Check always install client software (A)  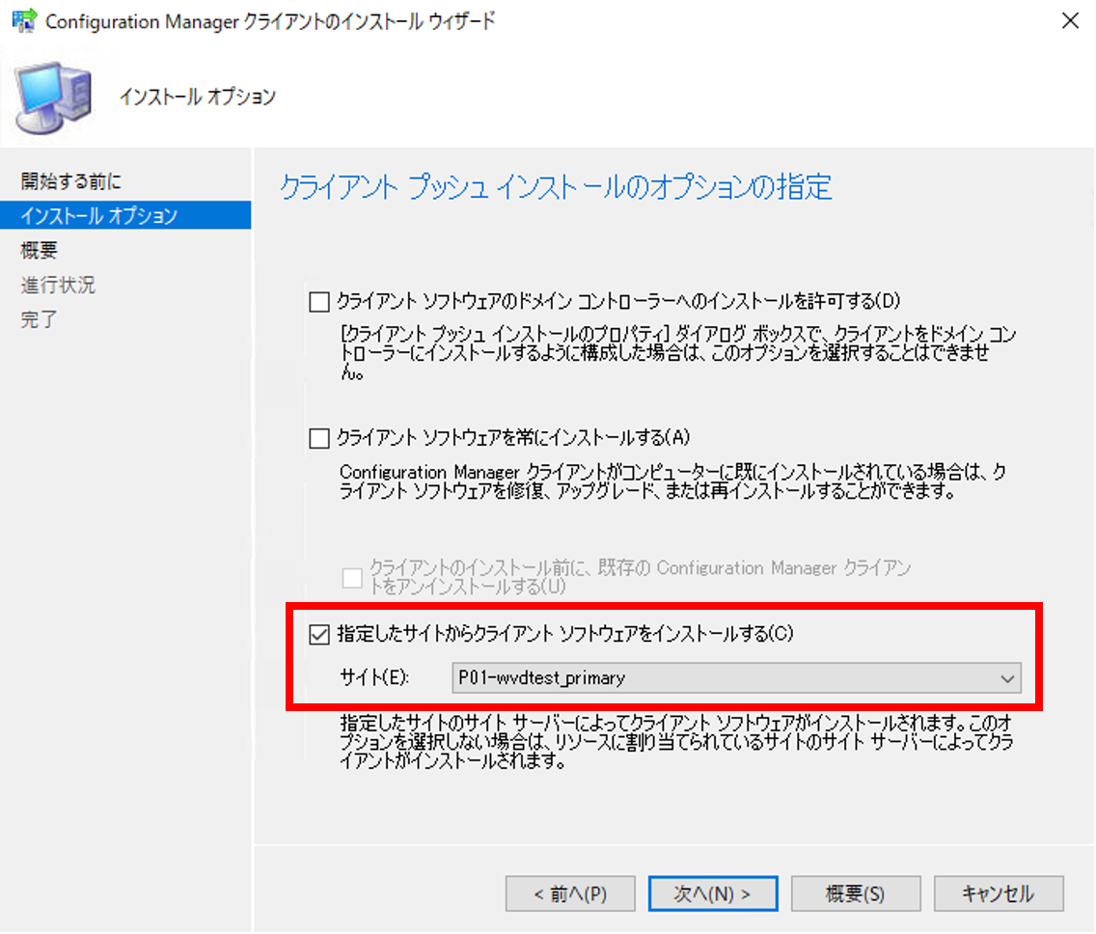pos(319,438)
